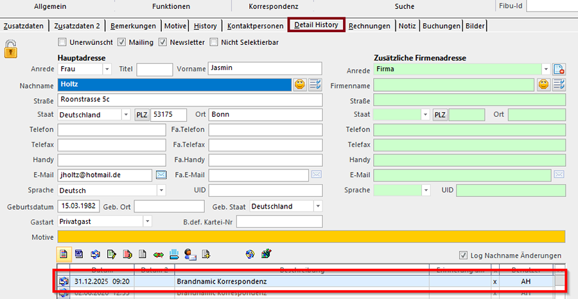Click the person with envelope toolbar icon

pos(190,253)
